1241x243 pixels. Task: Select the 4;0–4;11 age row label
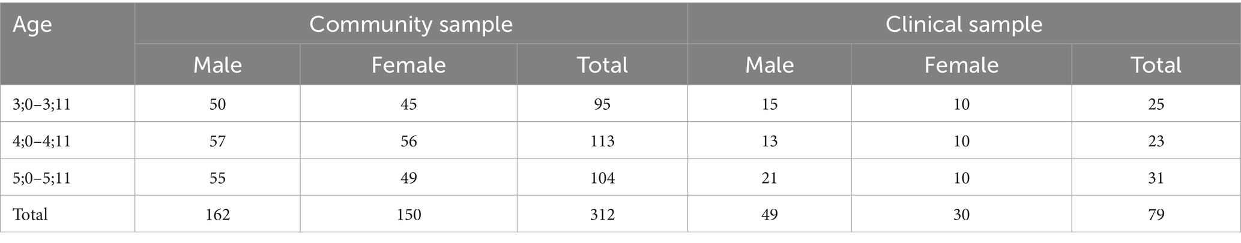41,142
